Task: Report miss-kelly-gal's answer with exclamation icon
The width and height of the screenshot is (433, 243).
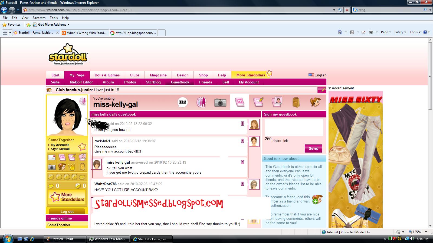Action: point(242,162)
